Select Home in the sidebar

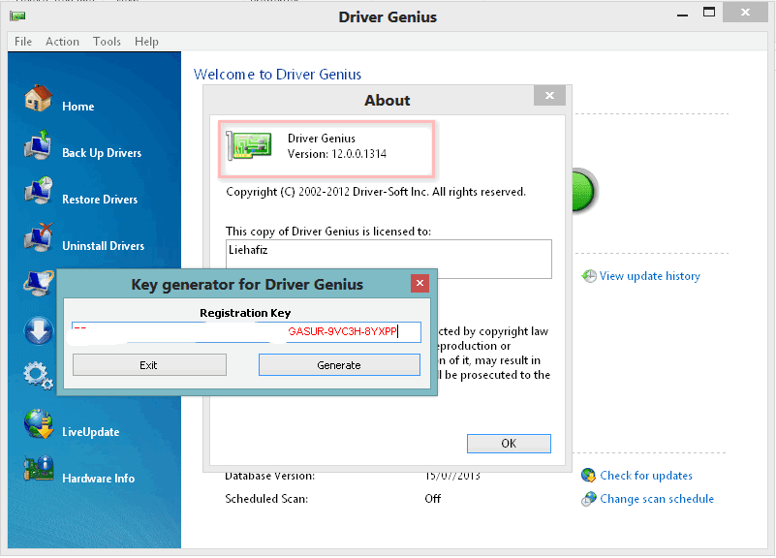point(78,107)
